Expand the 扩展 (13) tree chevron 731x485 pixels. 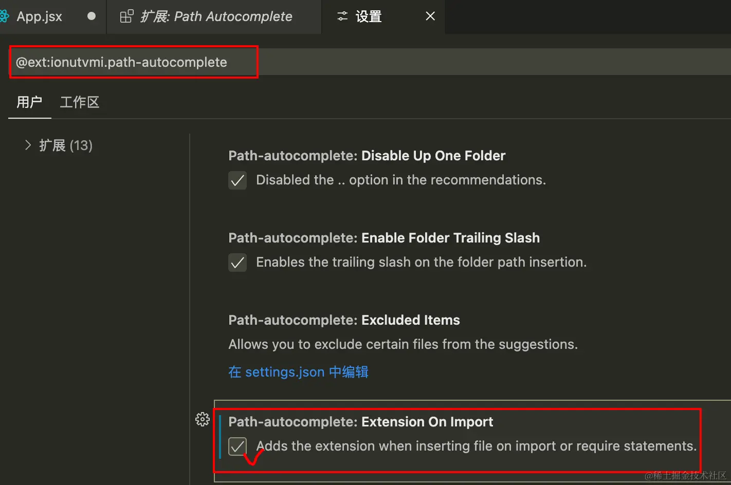[28, 145]
